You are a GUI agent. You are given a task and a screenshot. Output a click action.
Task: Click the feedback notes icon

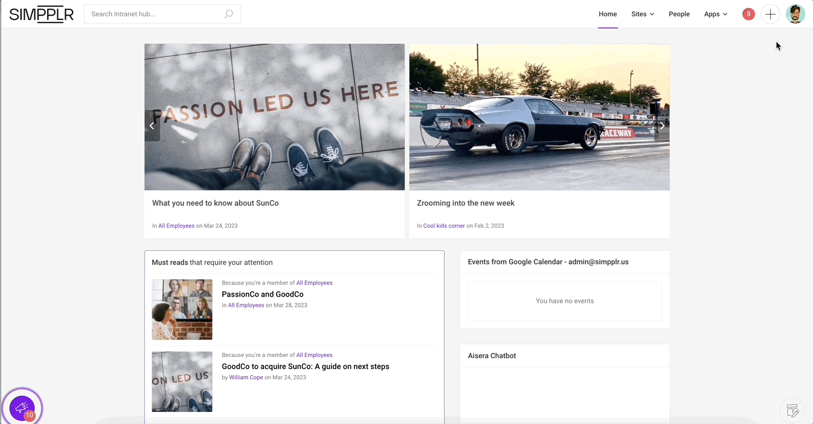point(792,411)
